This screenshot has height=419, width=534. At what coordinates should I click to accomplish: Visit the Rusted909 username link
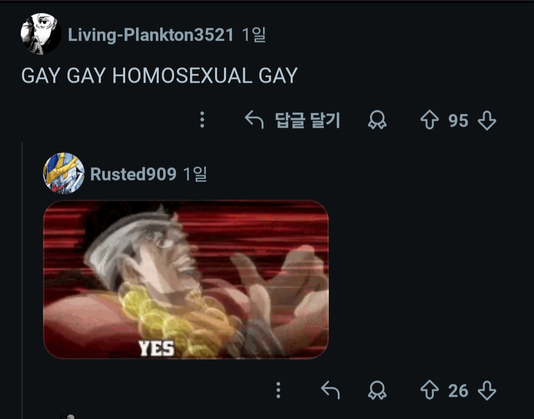(133, 174)
